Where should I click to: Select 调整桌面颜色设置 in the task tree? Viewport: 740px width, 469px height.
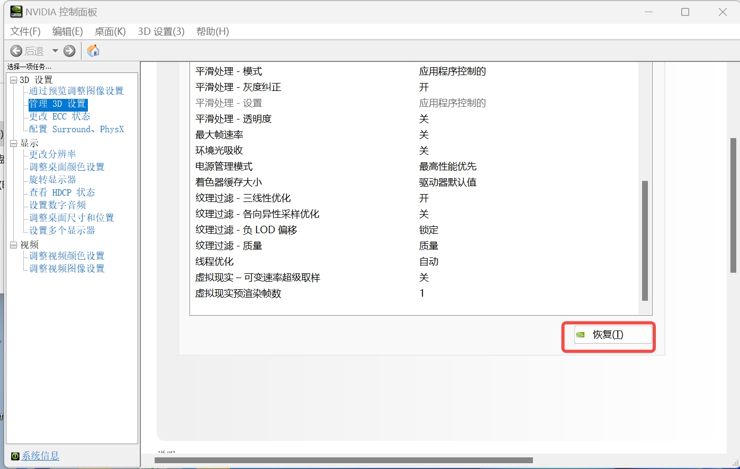click(x=67, y=167)
